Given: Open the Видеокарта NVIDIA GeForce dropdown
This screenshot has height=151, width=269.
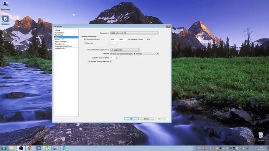Looking at the screenshot, I should pyautogui.click(x=134, y=33).
